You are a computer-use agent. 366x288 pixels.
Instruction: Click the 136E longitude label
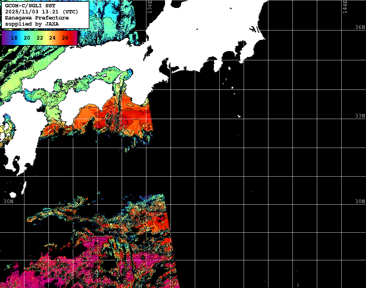(x=149, y=7)
